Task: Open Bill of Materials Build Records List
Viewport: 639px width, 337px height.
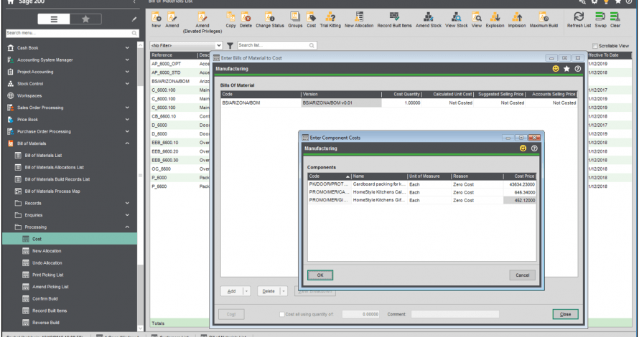Action: [57, 179]
